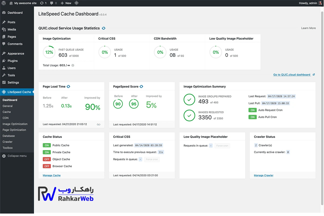Click the page vertical scrollbar

click(x=322, y=108)
